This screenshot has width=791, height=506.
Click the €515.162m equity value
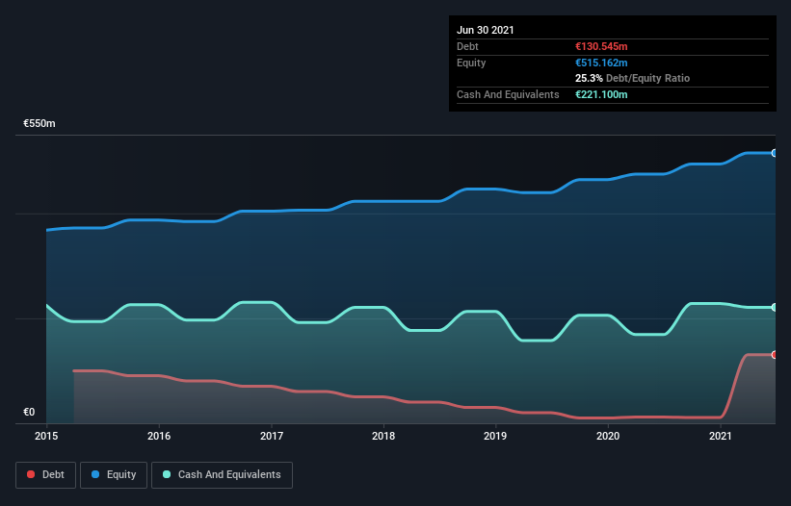[601, 63]
